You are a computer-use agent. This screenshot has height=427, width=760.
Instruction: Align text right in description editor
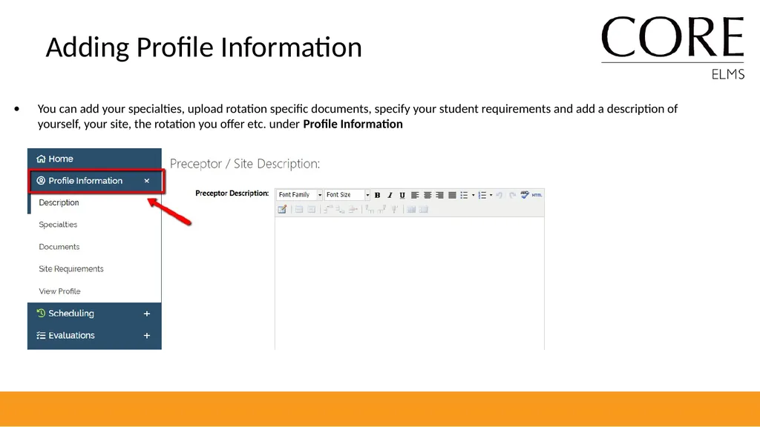[439, 195]
